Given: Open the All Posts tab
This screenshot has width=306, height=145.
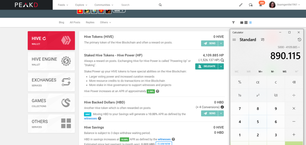Looking at the screenshot, I should click(x=75, y=22).
